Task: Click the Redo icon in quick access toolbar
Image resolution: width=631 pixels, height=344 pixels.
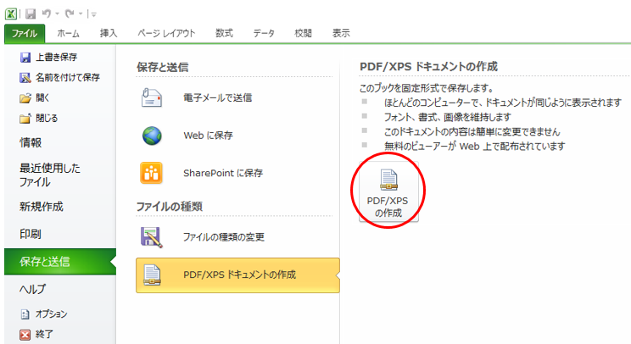Action: click(x=70, y=14)
